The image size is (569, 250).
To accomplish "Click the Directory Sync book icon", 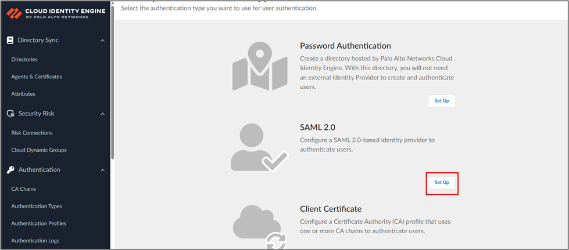I will pyautogui.click(x=10, y=41).
